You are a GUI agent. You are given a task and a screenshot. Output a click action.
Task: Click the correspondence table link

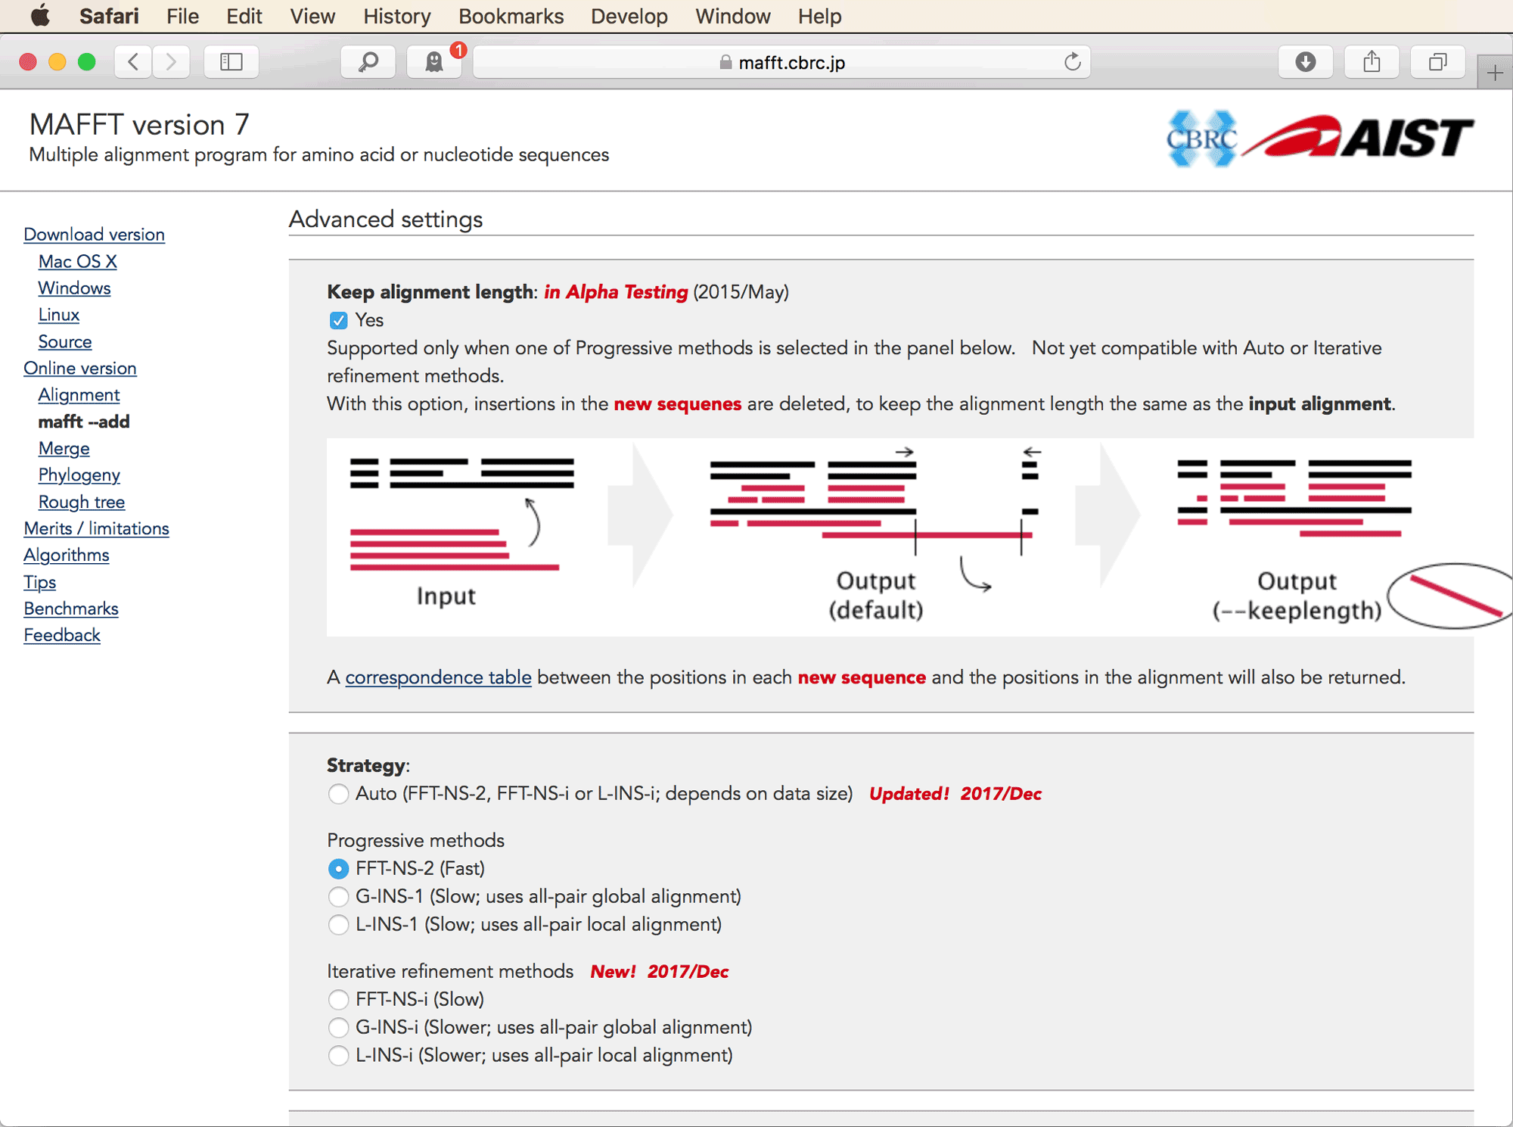[x=437, y=677]
